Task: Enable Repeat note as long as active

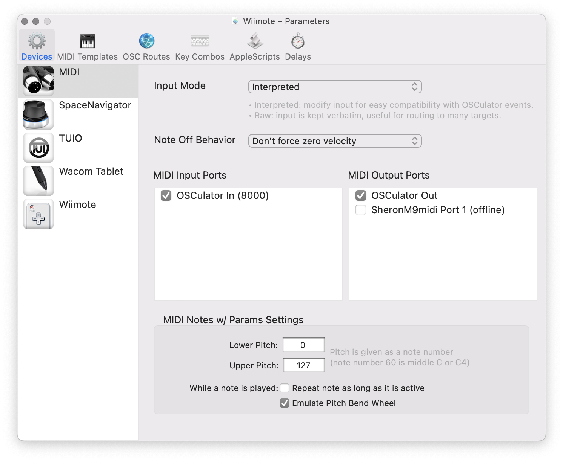Action: (285, 388)
